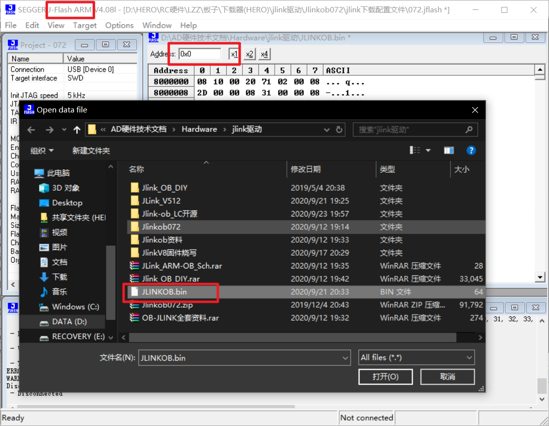Open 图片 folder in the sidebar
This screenshot has width=549, height=426.
(x=53, y=247)
